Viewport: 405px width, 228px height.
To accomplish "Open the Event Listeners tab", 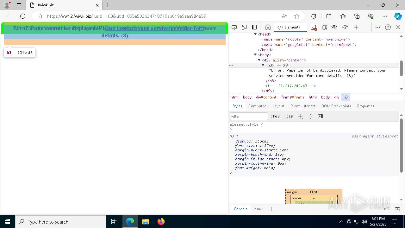I will coord(303,106).
